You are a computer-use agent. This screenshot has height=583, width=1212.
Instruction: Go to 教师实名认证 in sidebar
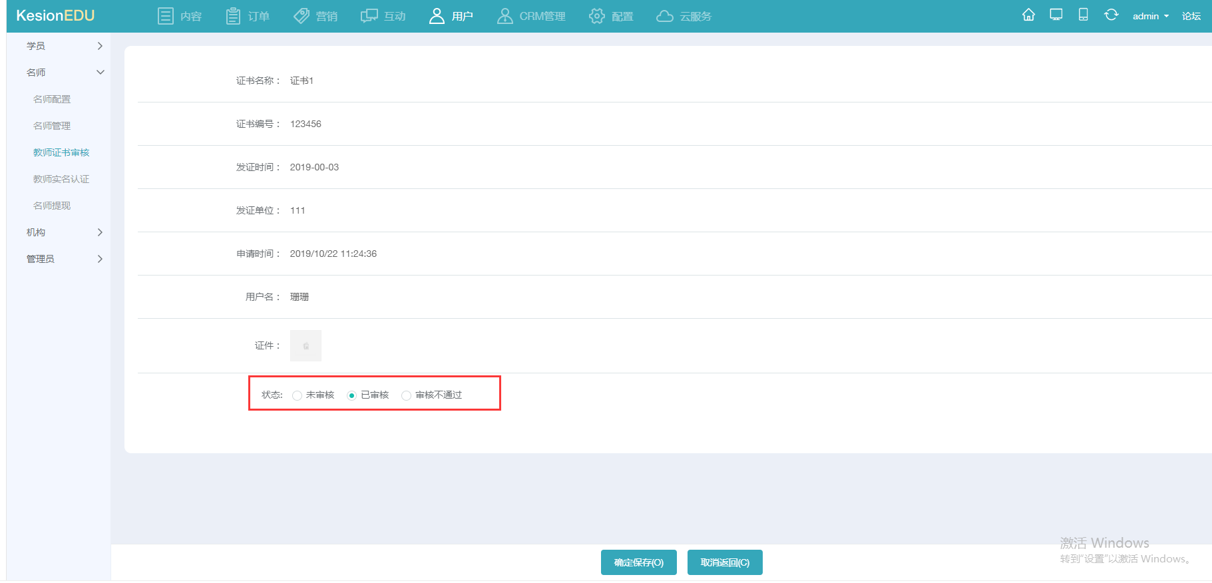point(61,179)
